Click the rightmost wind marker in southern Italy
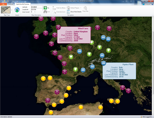 click(128, 91)
